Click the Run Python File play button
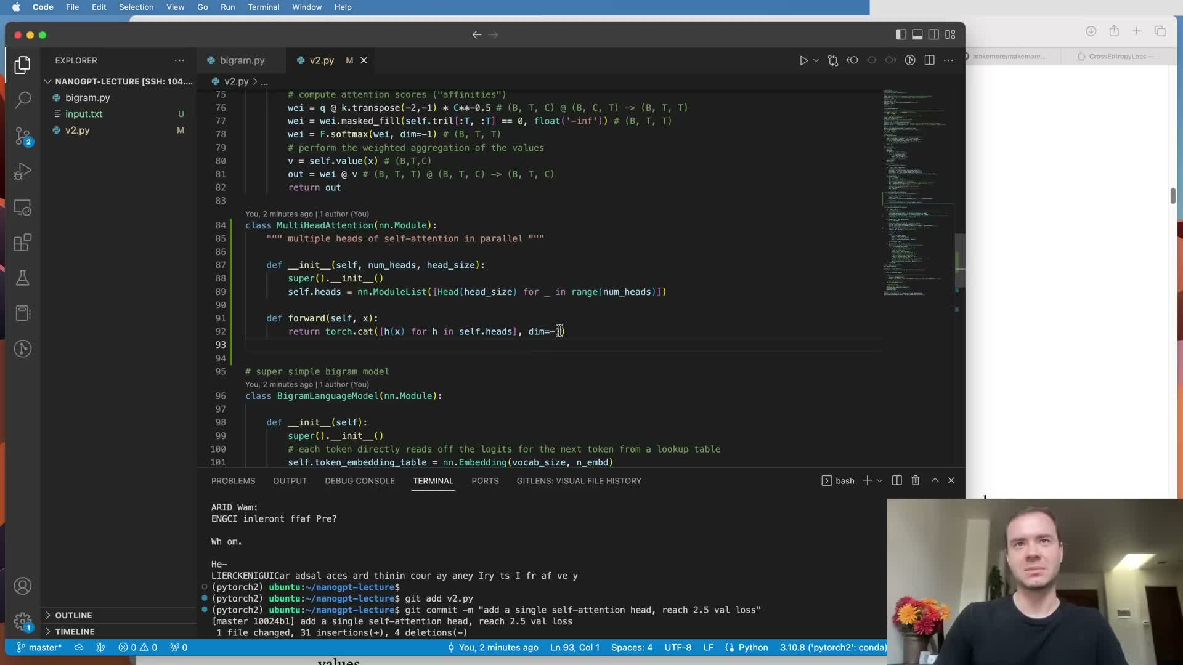Viewport: 1183px width, 665px height. click(x=803, y=60)
